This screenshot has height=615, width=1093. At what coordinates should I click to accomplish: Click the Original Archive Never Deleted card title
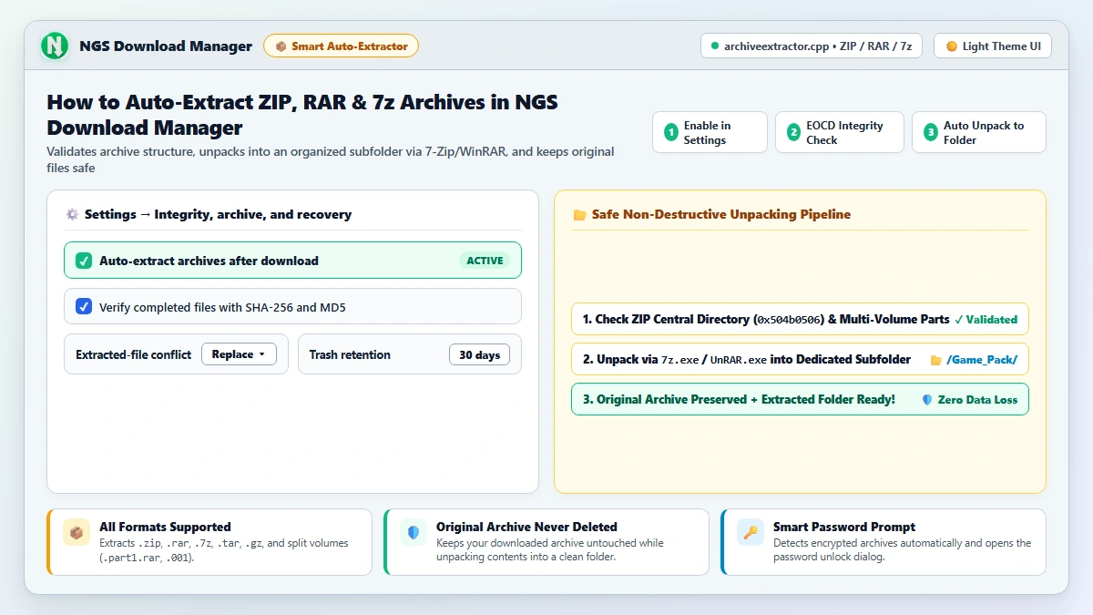click(x=526, y=527)
